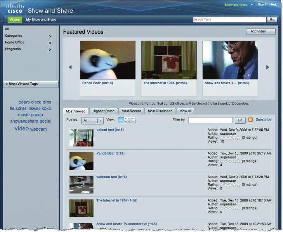Rate upload test with the star rating
The height and width of the screenshot is (232, 283).
coord(230,138)
